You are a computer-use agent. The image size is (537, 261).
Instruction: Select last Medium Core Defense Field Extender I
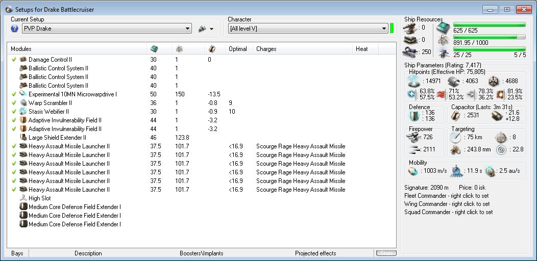tap(201, 224)
